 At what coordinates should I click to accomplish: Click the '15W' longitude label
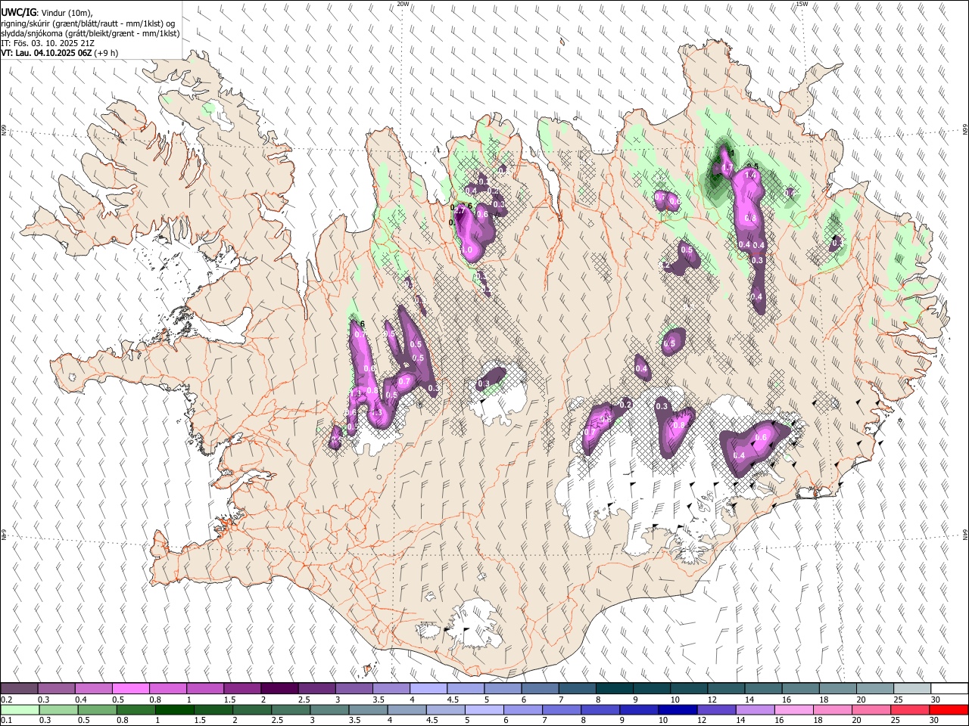tap(802, 4)
